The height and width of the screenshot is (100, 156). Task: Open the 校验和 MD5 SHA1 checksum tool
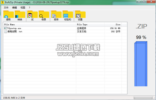pyautogui.click(x=68, y=15)
